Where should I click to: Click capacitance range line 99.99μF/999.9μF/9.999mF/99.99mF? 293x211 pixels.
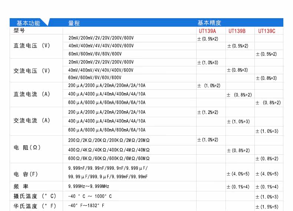tap(108, 177)
